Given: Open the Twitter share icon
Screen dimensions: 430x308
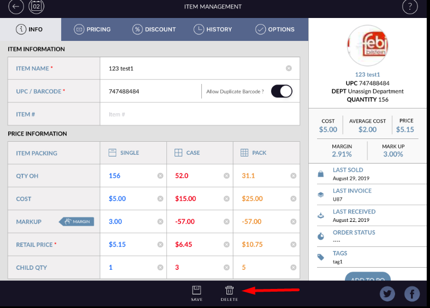Looking at the screenshot, I should (387, 294).
